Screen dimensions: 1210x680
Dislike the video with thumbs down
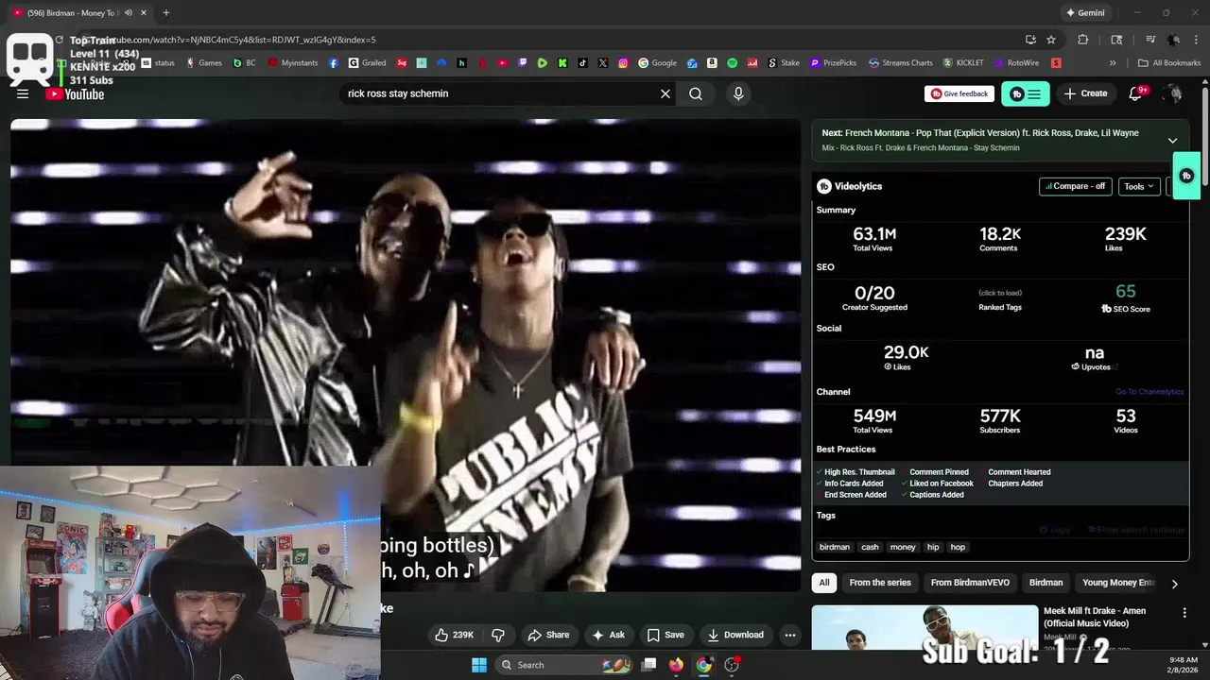498,635
